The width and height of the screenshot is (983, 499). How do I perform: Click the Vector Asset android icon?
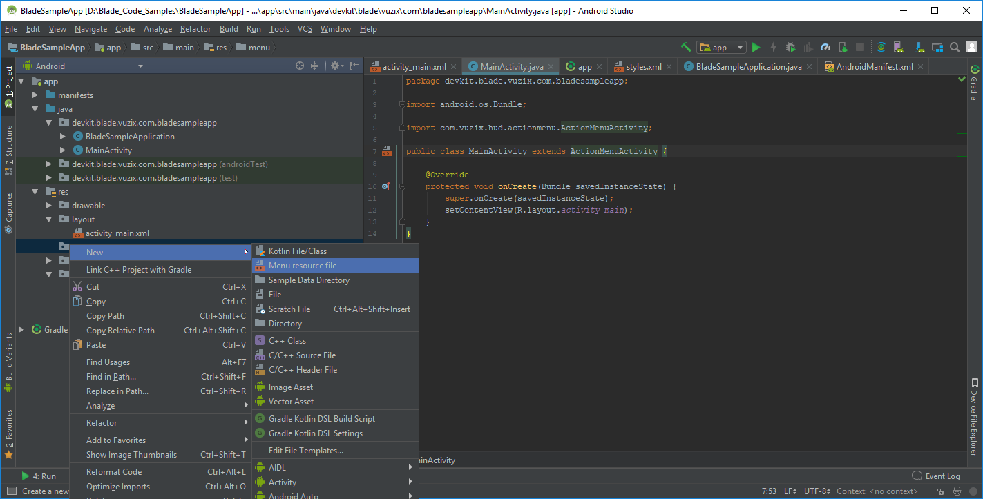260,401
